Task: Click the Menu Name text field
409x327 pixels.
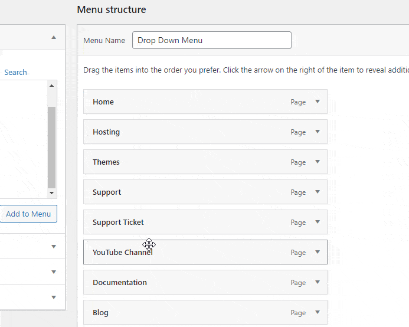Action: [211, 40]
